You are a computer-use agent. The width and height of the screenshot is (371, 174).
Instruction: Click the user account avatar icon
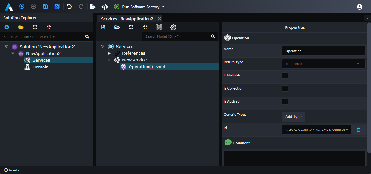[x=359, y=7]
